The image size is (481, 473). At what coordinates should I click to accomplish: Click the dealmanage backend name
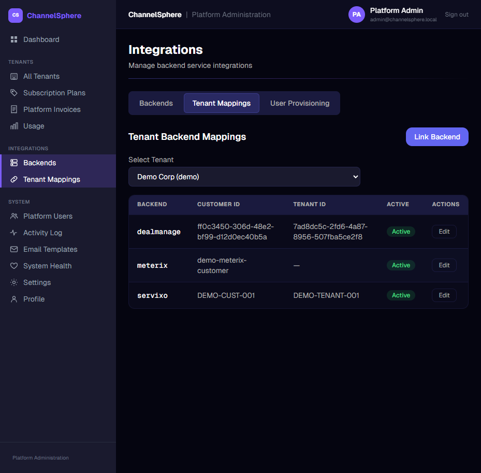tap(158, 232)
